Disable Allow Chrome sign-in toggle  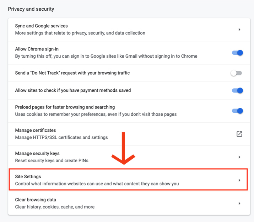click(x=237, y=53)
